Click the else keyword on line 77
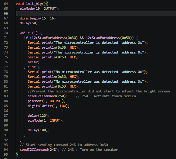This screenshot has width=176, height=159. (x=32, y=67)
